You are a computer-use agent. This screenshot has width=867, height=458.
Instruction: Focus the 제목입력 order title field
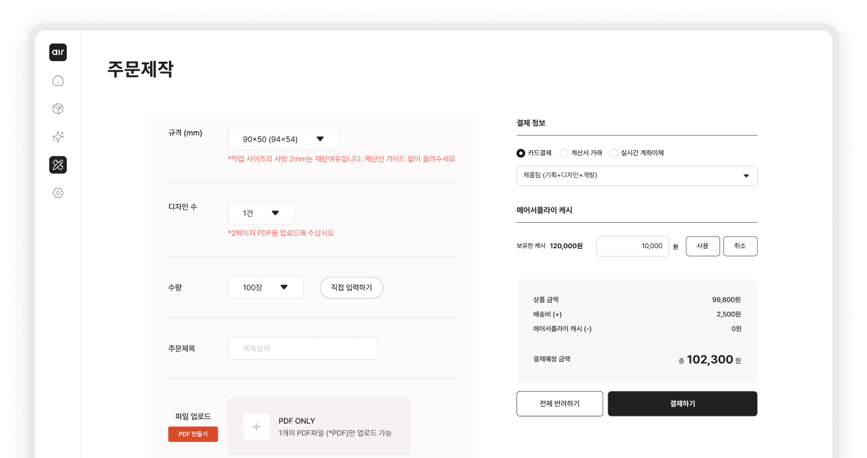(x=303, y=348)
